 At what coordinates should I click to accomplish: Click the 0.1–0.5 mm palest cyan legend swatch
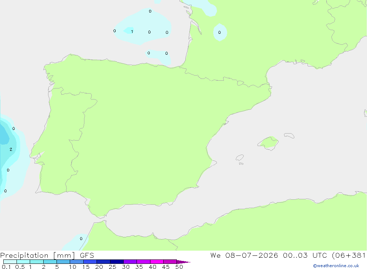tap(10, 262)
